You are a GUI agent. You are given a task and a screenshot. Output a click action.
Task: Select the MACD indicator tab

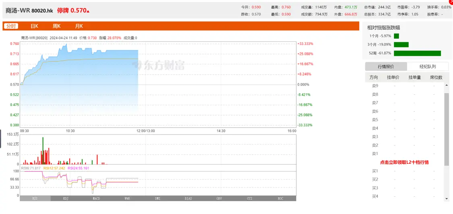pyautogui.click(x=97, y=198)
